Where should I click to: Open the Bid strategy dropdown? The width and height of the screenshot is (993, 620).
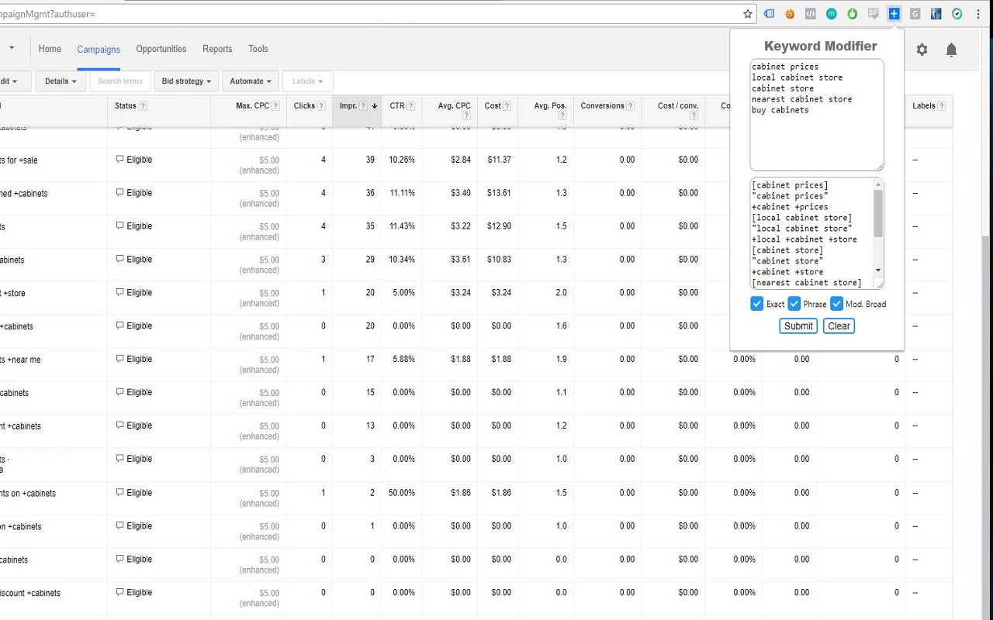pyautogui.click(x=186, y=81)
